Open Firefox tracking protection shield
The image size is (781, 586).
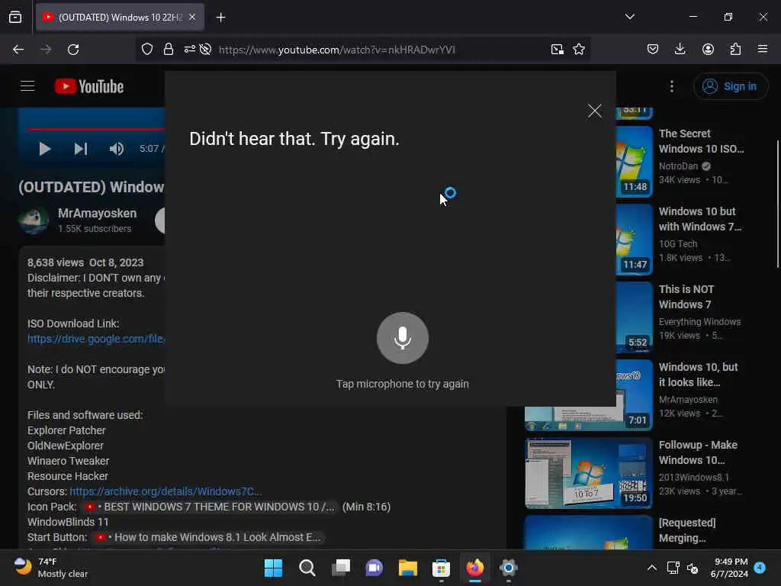(x=147, y=50)
